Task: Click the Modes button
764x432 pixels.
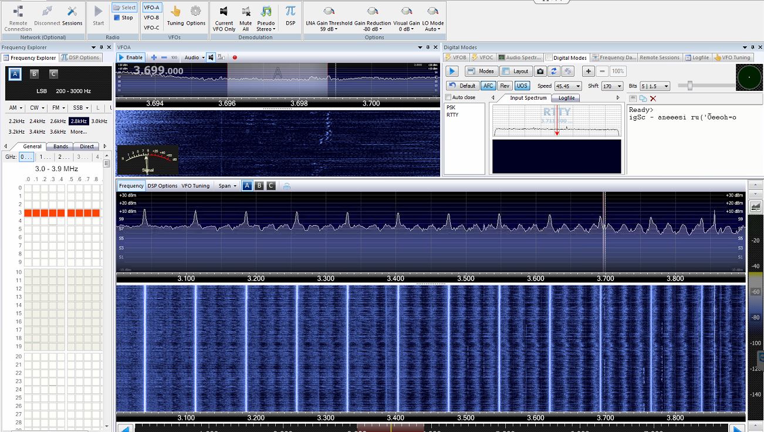Action: 481,71
